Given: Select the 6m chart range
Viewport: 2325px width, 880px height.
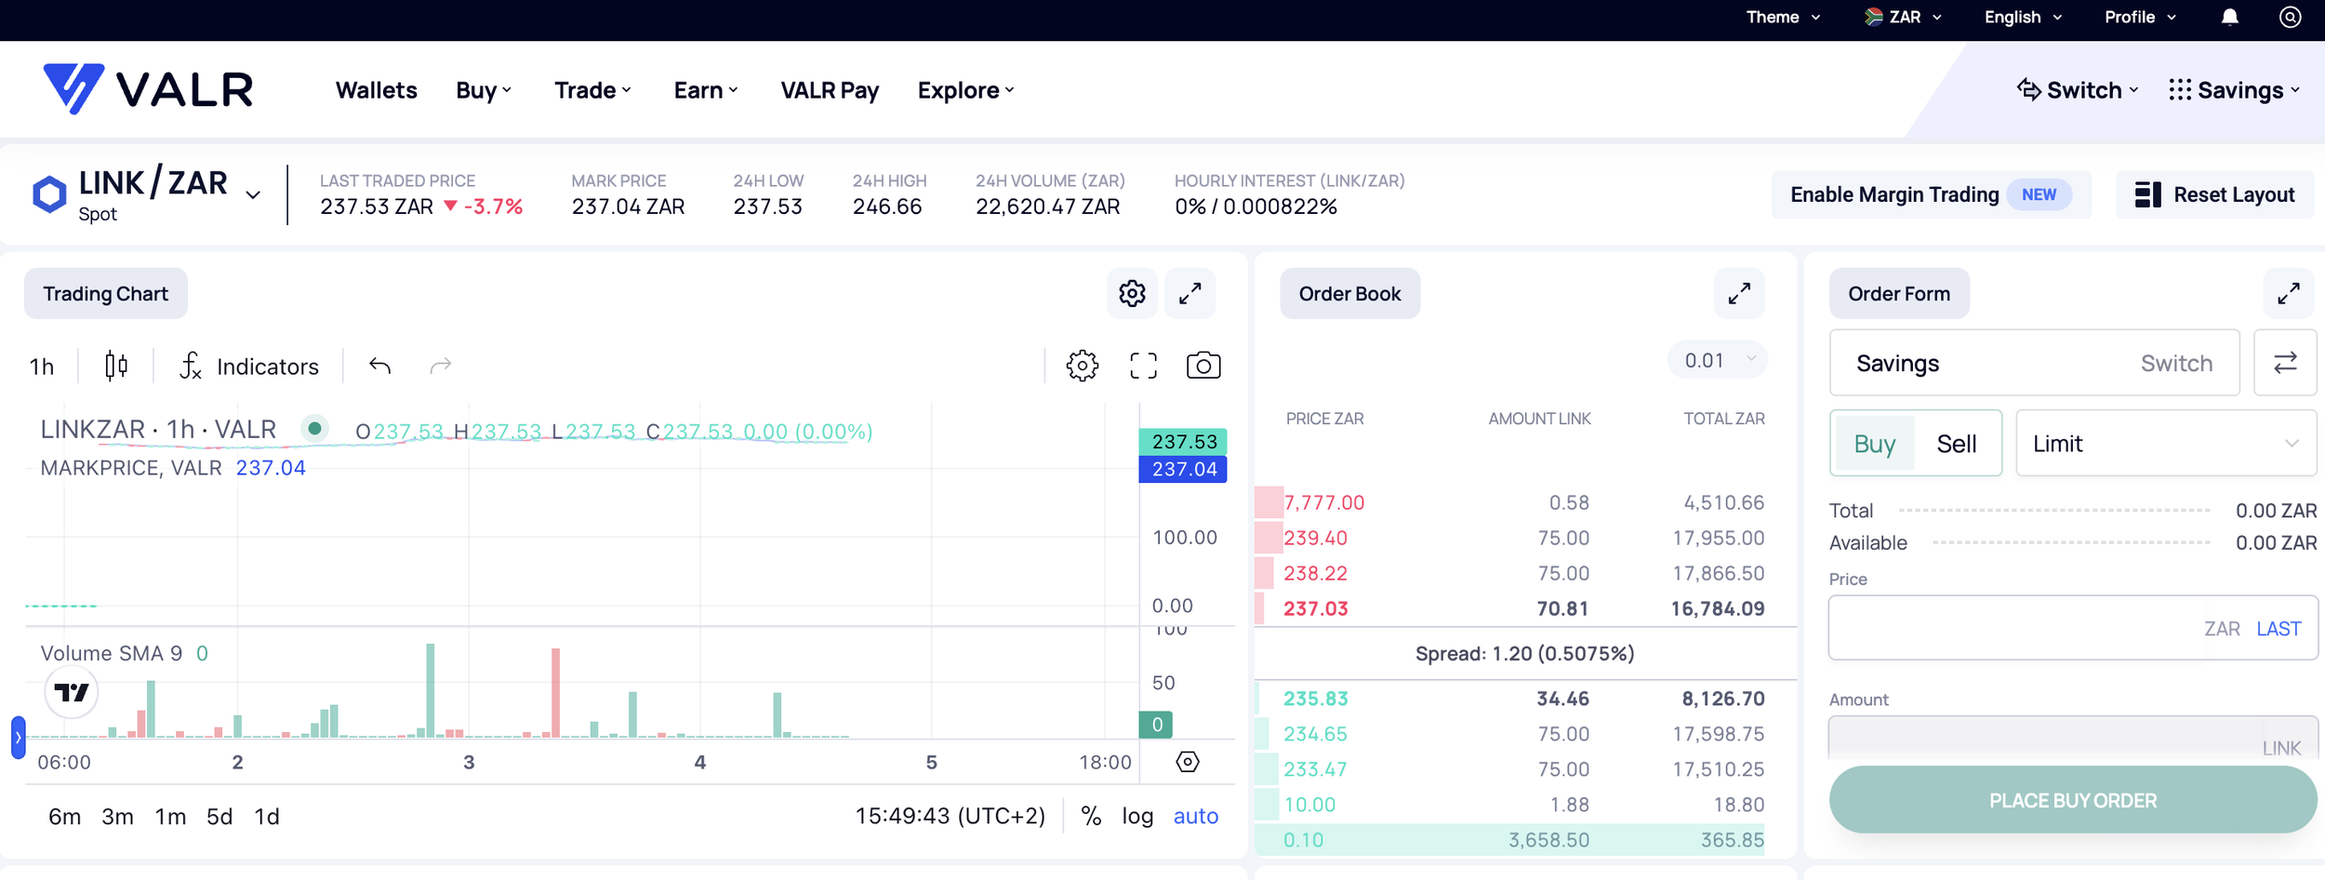Looking at the screenshot, I should point(64,816).
